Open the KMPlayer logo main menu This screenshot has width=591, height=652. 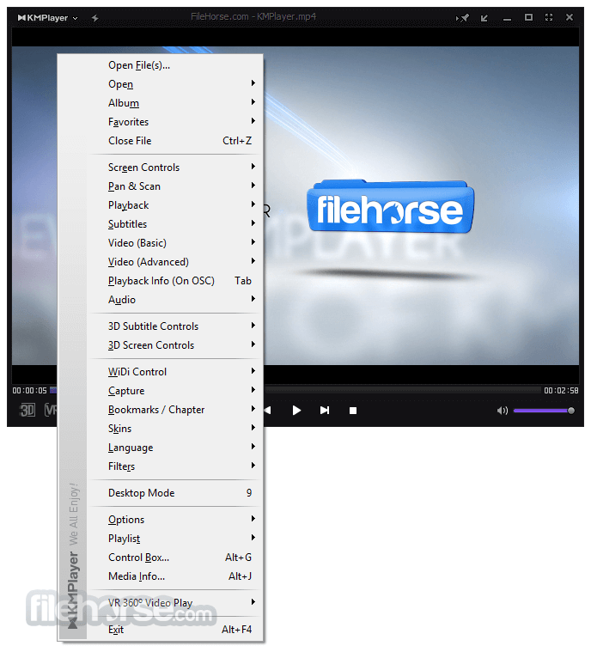(x=47, y=18)
